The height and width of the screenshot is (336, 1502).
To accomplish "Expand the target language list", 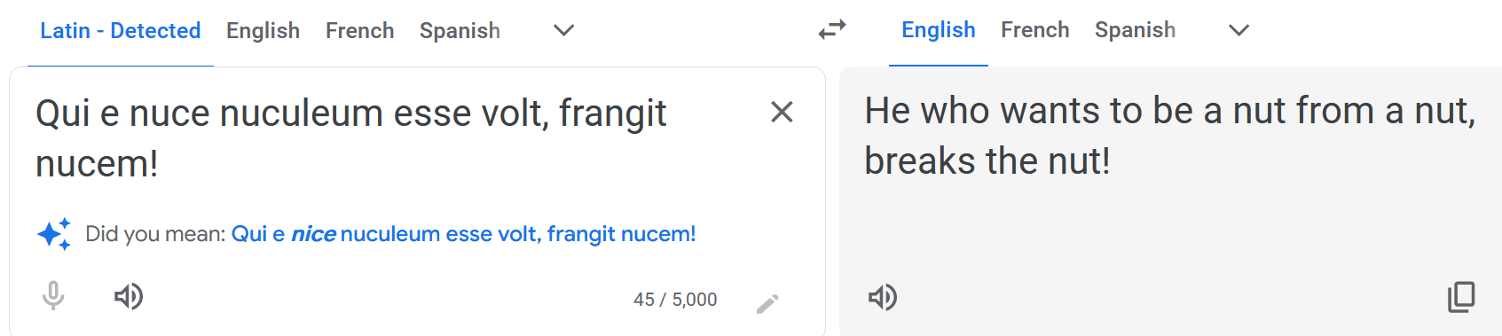I will tap(1239, 30).
